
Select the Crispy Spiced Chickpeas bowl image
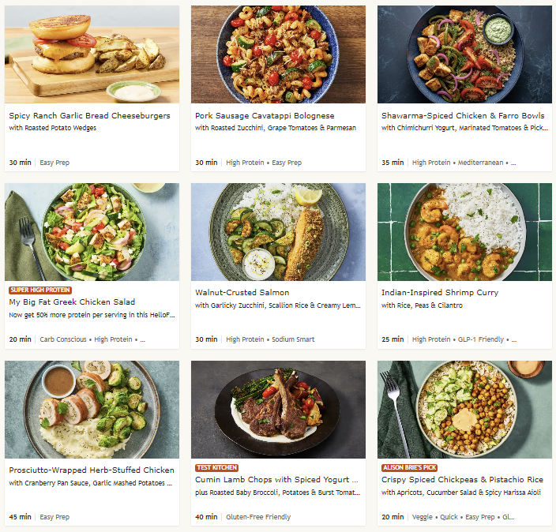[x=464, y=410]
